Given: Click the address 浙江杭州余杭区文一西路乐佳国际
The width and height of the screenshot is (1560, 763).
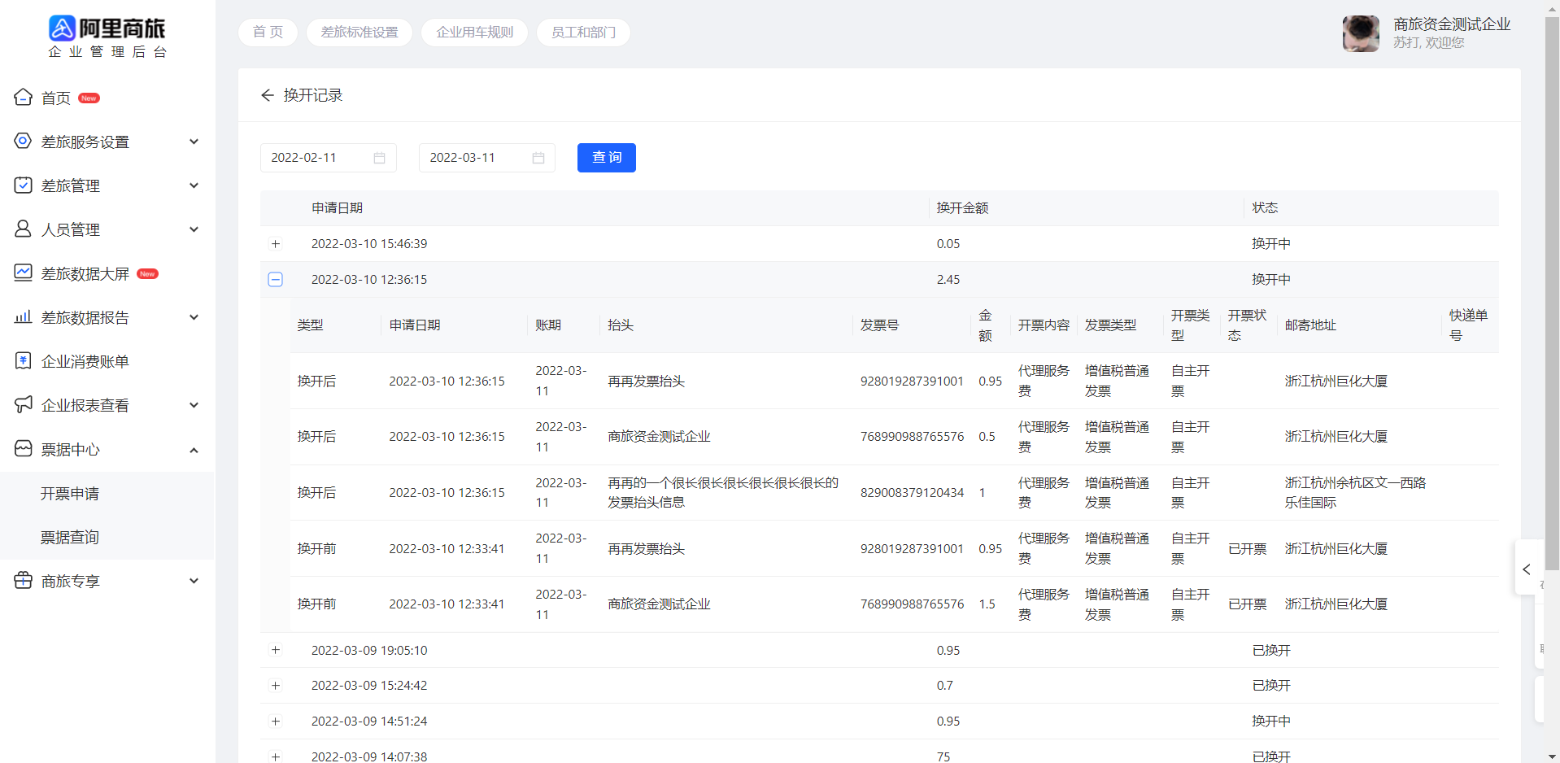Looking at the screenshot, I should [1355, 493].
